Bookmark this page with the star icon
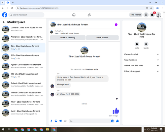 point(151,8)
